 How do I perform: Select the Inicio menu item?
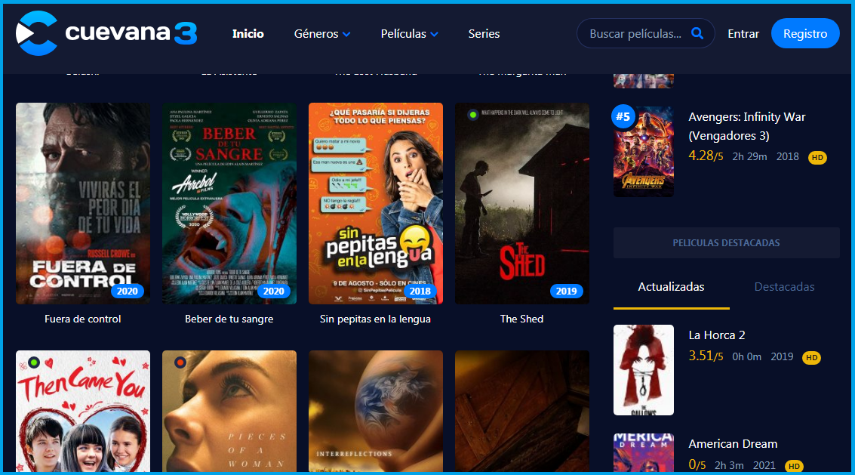tap(248, 33)
